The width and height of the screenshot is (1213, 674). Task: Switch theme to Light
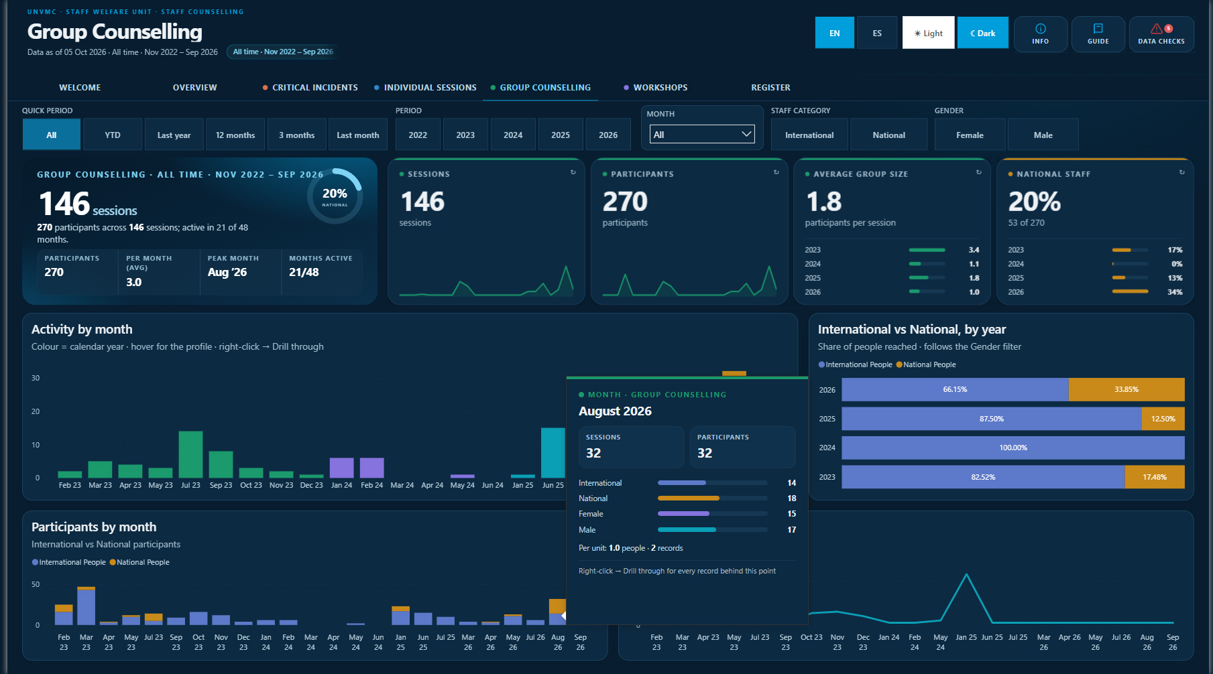coord(928,33)
